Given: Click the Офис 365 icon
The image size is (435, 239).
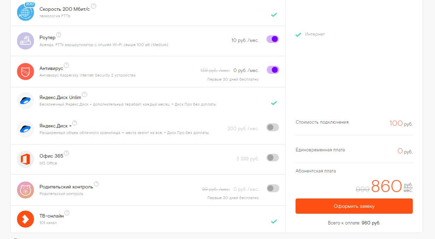Looking at the screenshot, I should (x=25, y=159).
